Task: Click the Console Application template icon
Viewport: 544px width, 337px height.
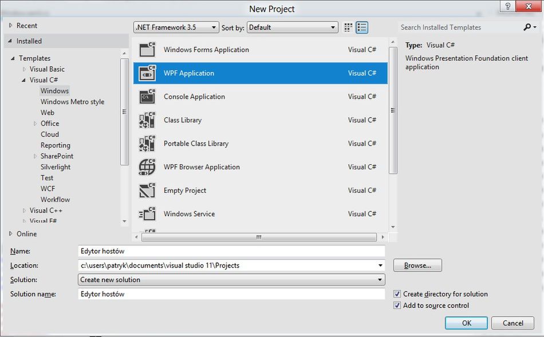Action: pos(147,97)
